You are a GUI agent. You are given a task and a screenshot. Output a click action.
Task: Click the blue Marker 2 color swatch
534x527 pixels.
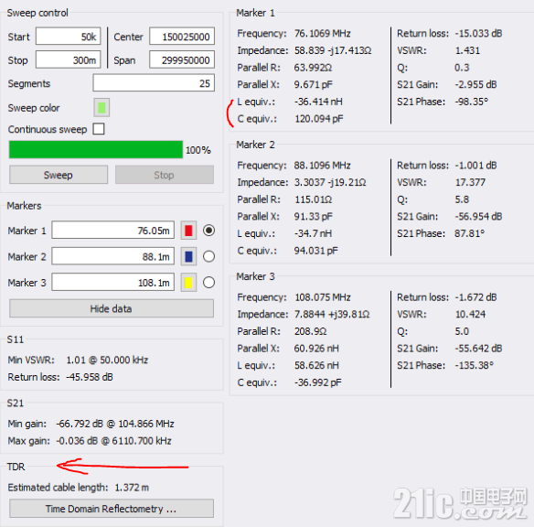pos(188,256)
